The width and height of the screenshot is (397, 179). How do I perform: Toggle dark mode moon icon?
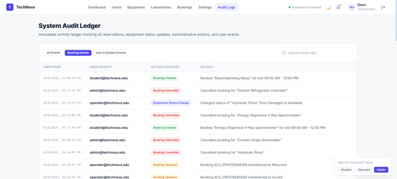[329, 7]
